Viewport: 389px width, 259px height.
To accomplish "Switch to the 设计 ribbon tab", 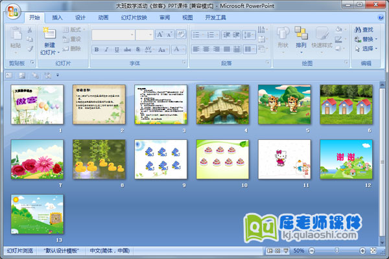I will [80, 17].
